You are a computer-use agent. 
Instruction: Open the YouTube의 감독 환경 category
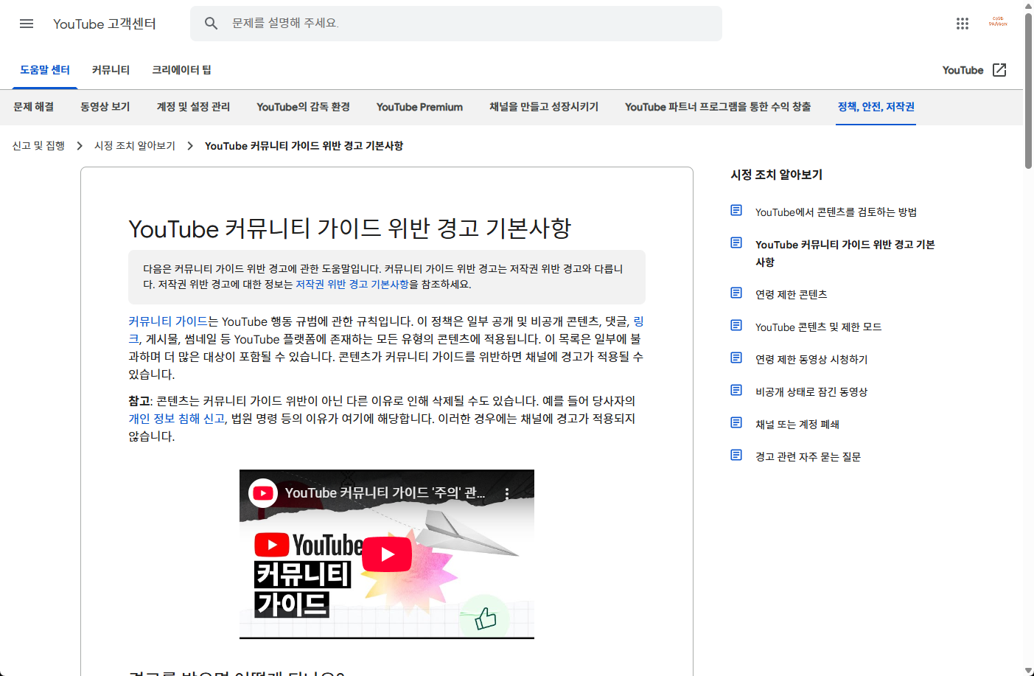pyautogui.click(x=303, y=107)
